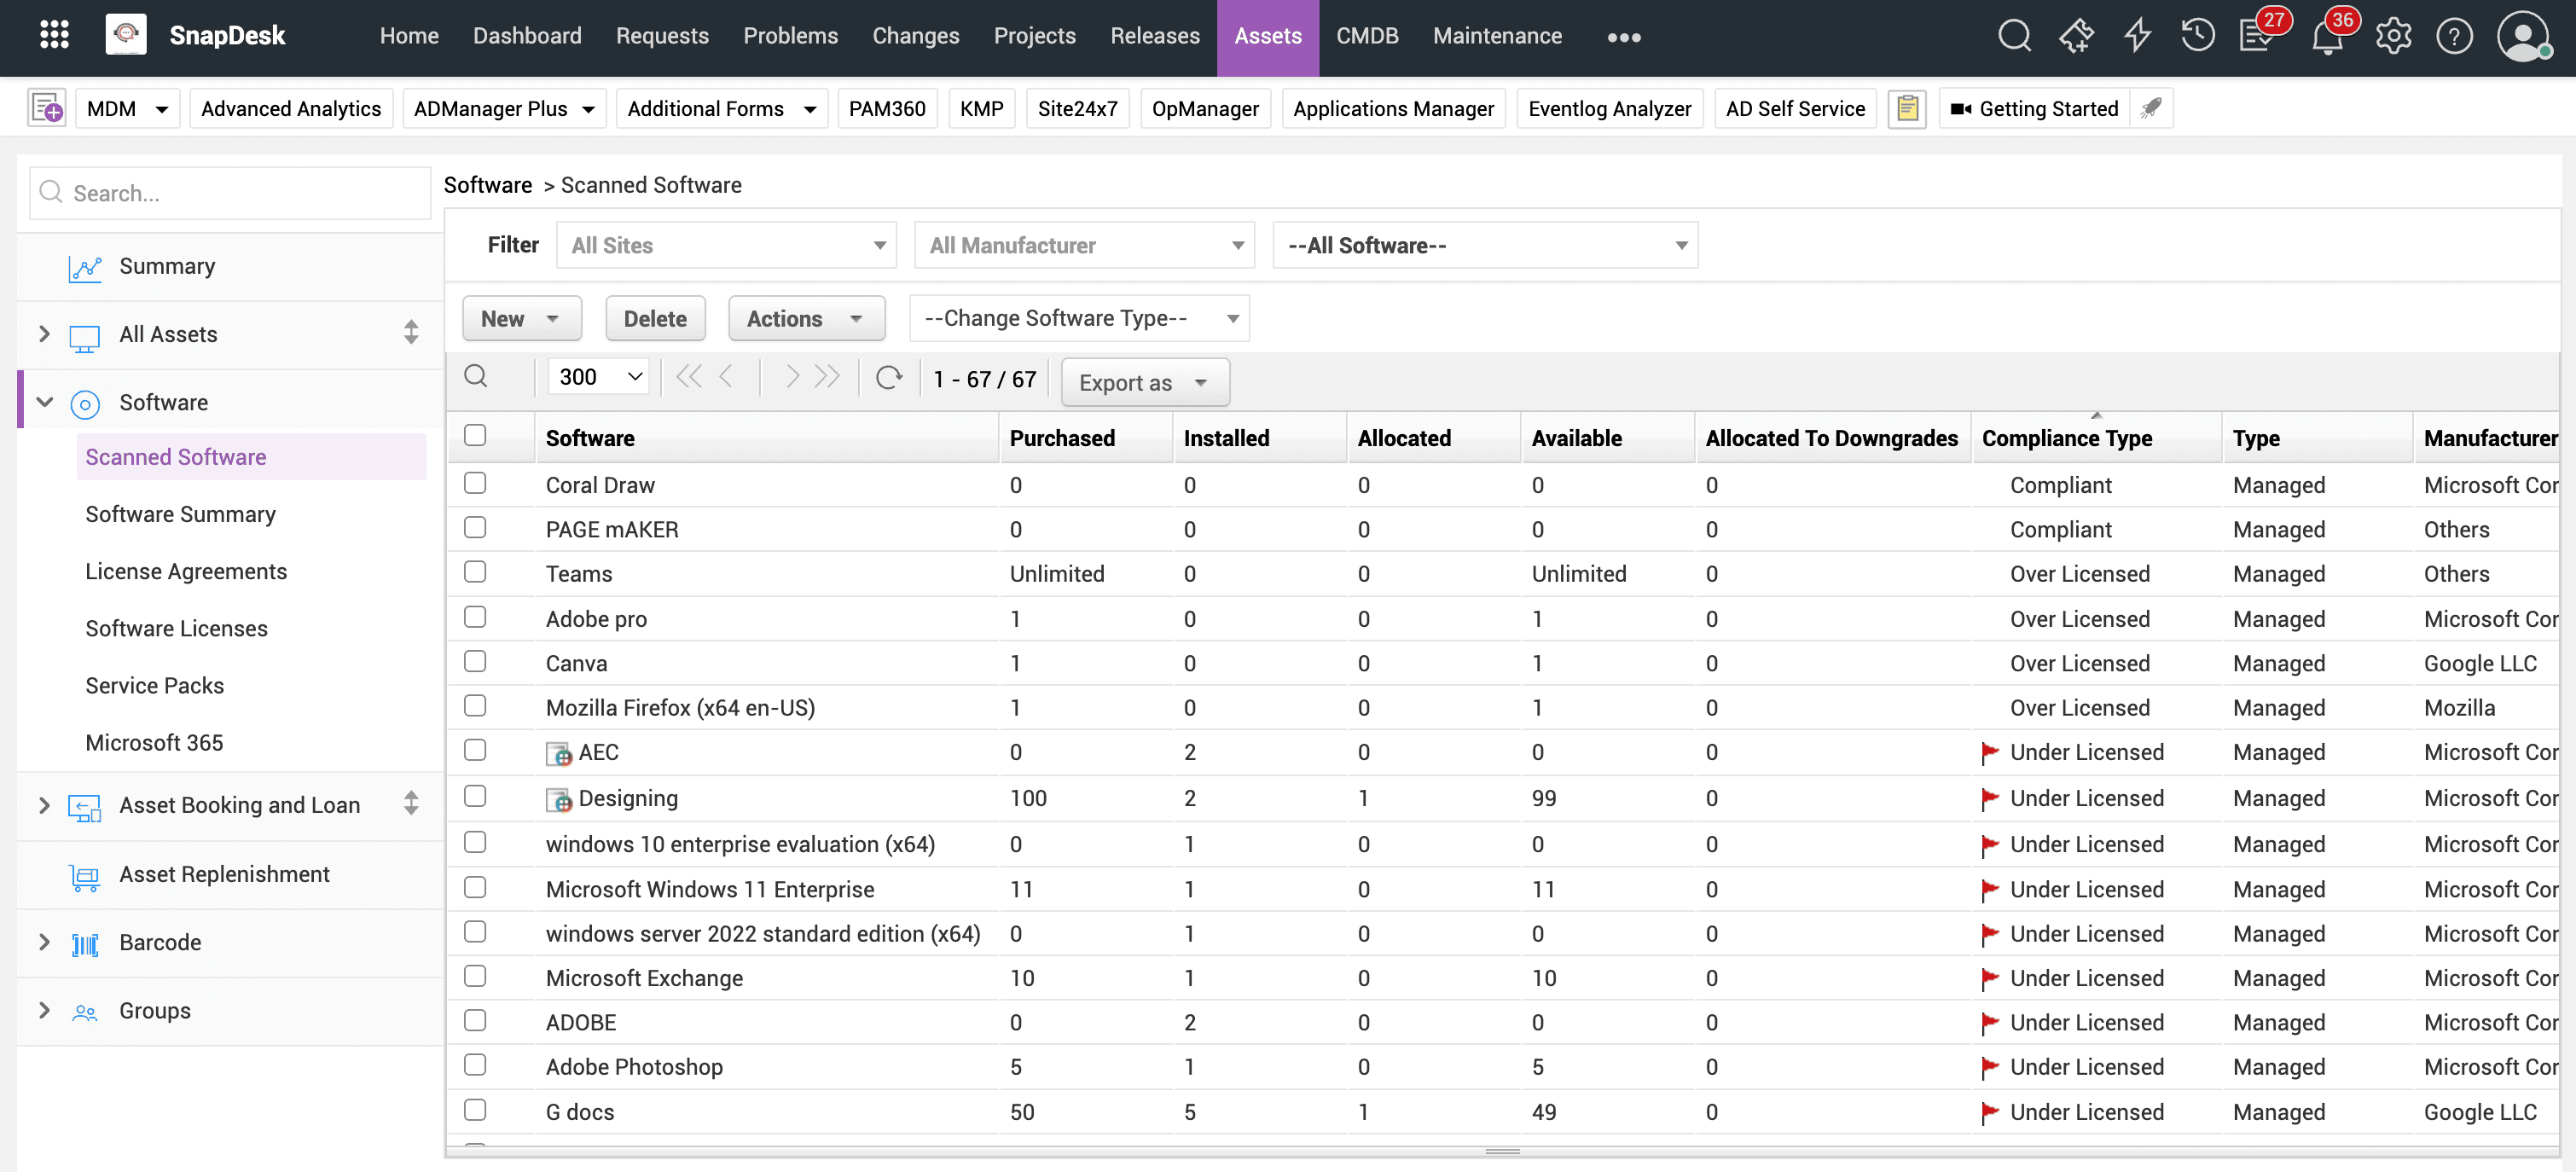The image size is (2576, 1172).
Task: Open the sticky notes icon
Action: (1907, 108)
